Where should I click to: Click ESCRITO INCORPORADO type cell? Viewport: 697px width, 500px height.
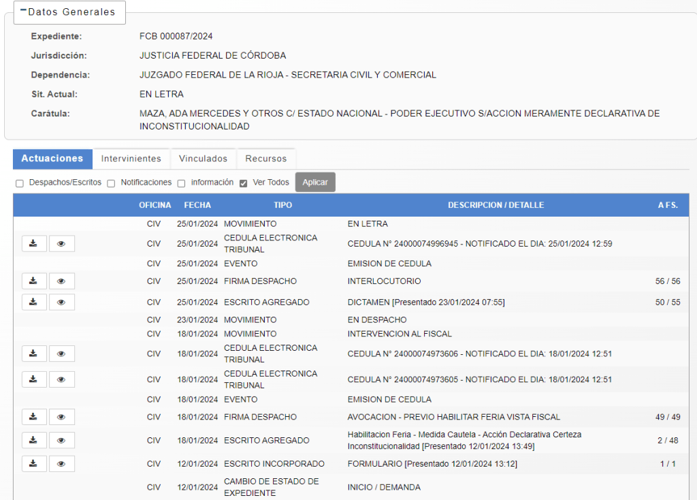[274, 463]
